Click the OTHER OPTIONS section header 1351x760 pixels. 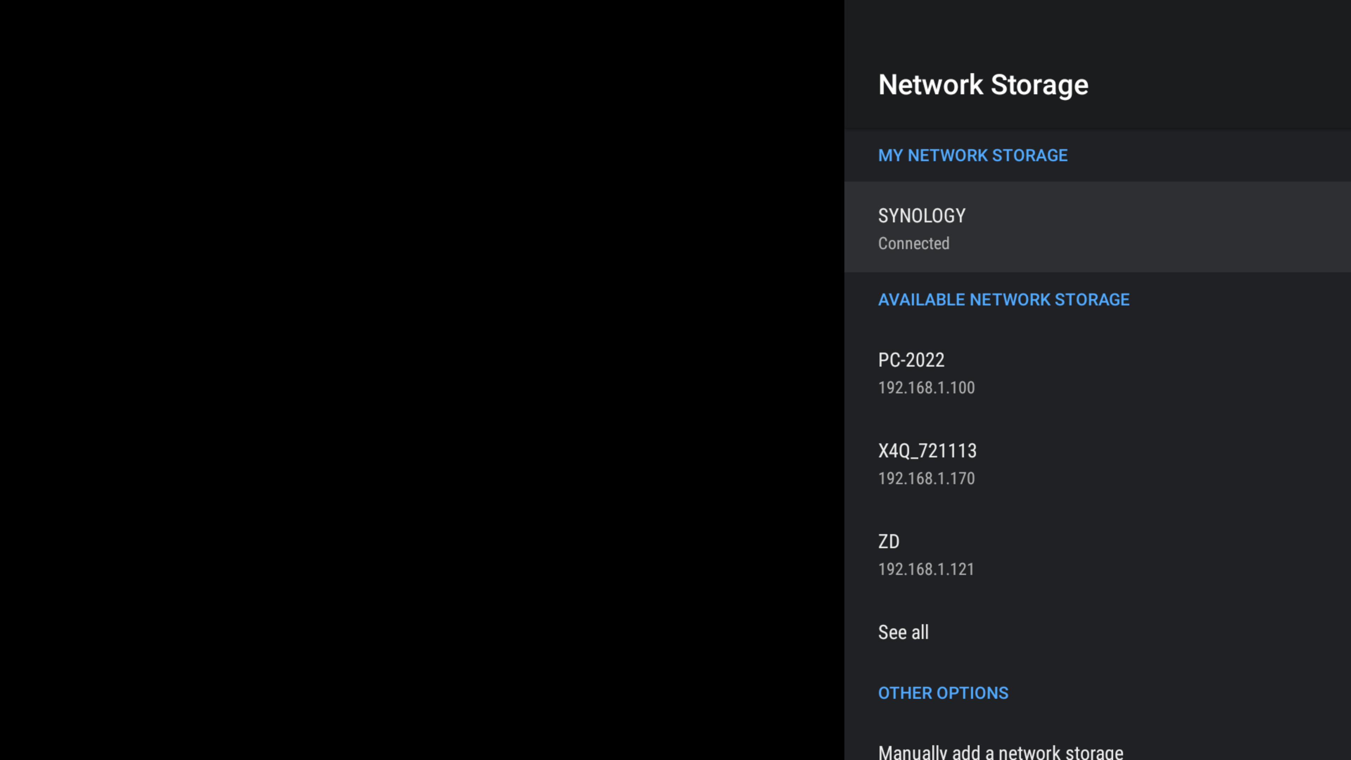943,693
